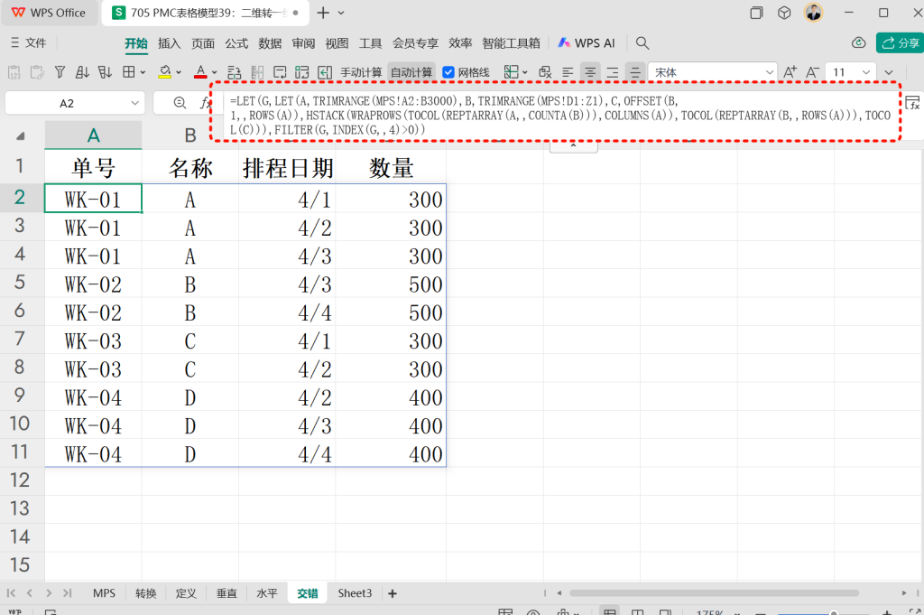Screen dimensions: 924x615
Task: Apply the red font color A
Action: [x=201, y=72]
